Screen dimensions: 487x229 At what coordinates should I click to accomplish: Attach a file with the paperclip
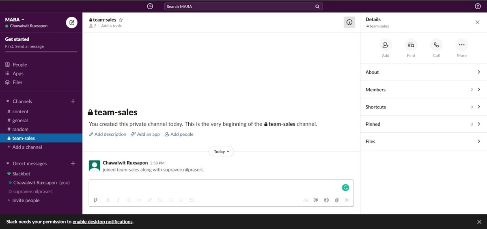[336, 200]
